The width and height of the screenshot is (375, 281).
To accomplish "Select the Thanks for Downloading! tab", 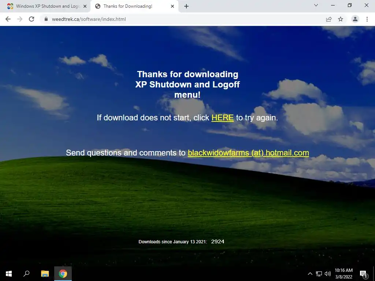I will [134, 6].
